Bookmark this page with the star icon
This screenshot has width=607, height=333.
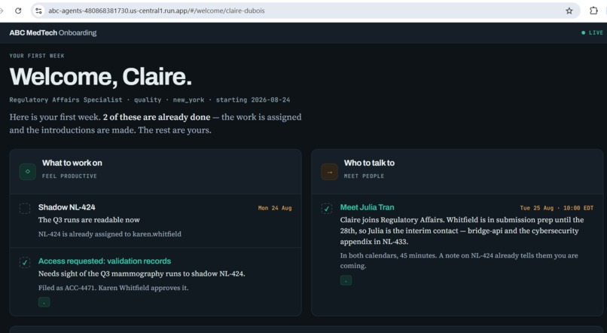(x=569, y=11)
